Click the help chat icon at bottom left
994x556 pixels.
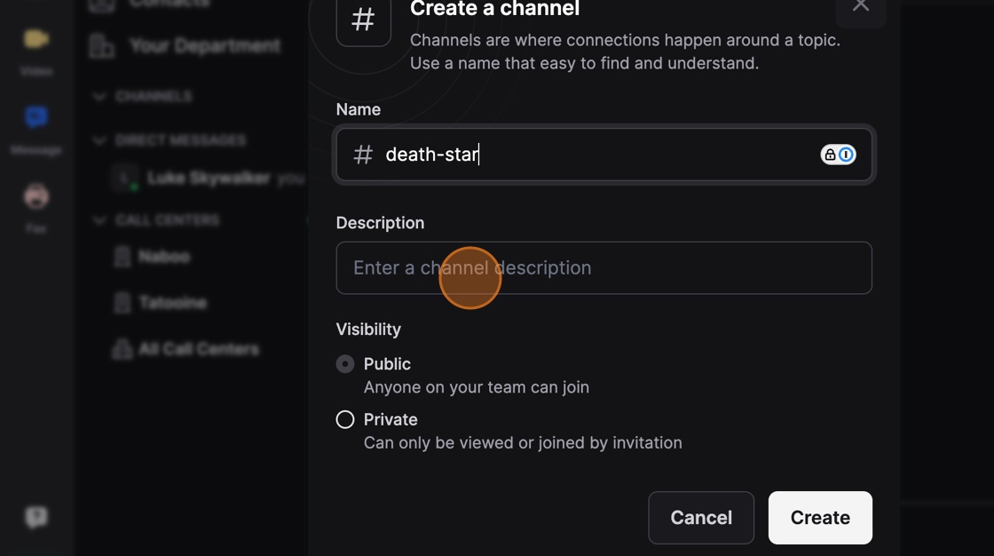pyautogui.click(x=36, y=517)
